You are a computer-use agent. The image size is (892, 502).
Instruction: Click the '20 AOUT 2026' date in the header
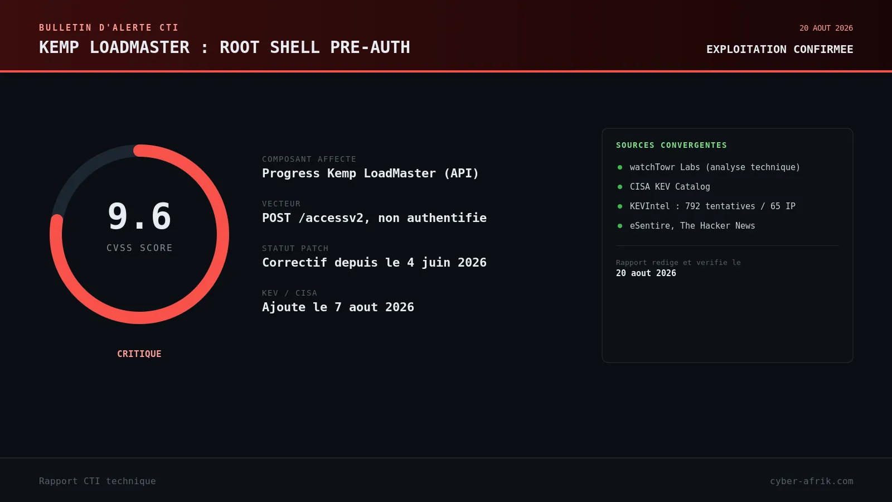click(x=826, y=28)
